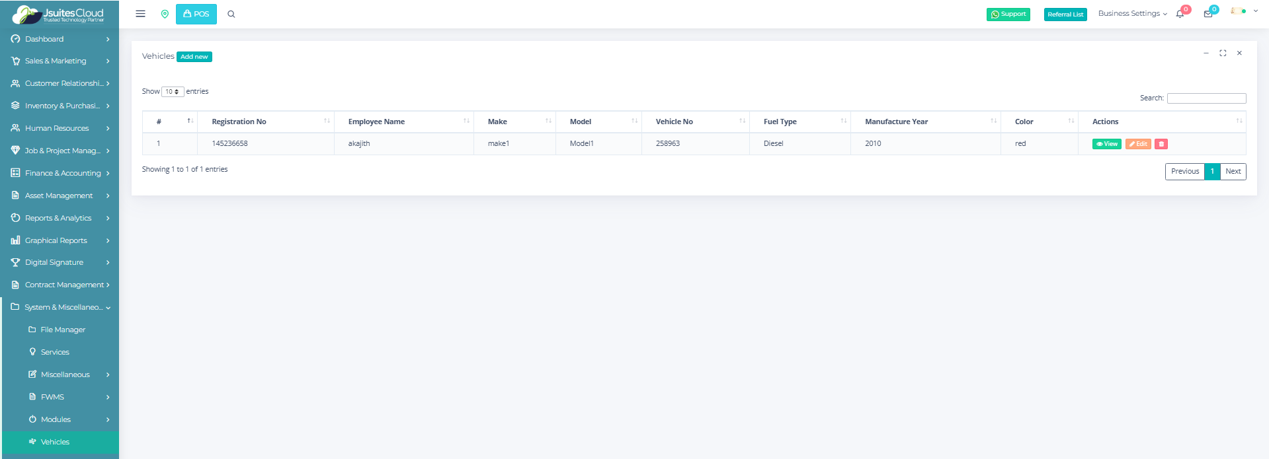This screenshot has width=1269, height=459.
Task: Open the notifications bell icon
Action: tap(1180, 14)
